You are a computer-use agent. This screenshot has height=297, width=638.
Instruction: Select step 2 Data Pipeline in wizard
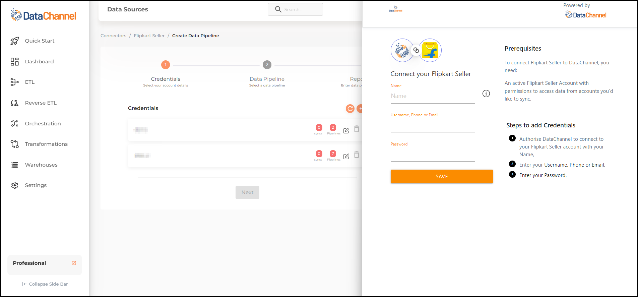[267, 65]
